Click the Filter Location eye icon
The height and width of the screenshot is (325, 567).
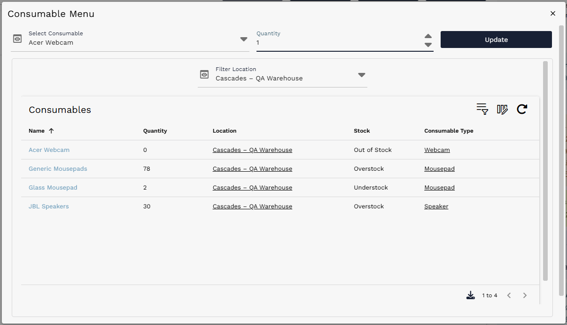(x=204, y=74)
